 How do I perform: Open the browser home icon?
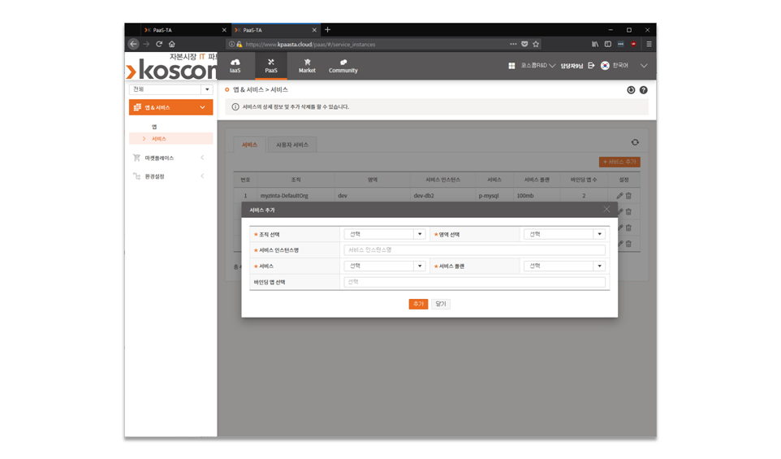click(x=172, y=44)
